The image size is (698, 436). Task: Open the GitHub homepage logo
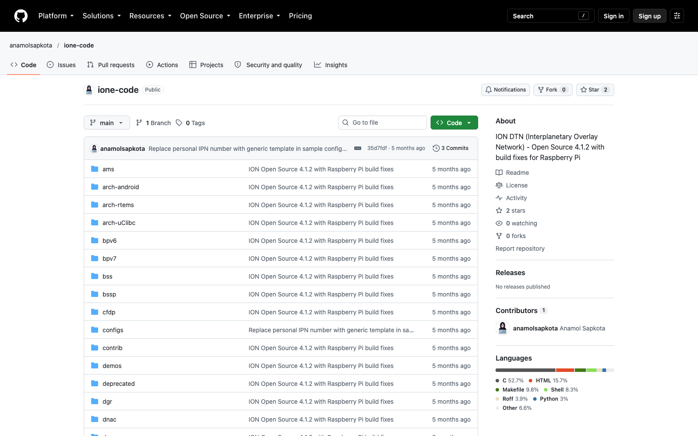(21, 16)
